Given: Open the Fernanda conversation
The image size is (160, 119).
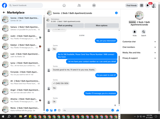Looking at the screenshot, I should pyautogui.click(x=21, y=73).
